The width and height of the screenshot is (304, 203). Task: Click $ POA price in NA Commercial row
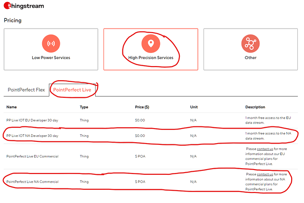pyautogui.click(x=140, y=182)
